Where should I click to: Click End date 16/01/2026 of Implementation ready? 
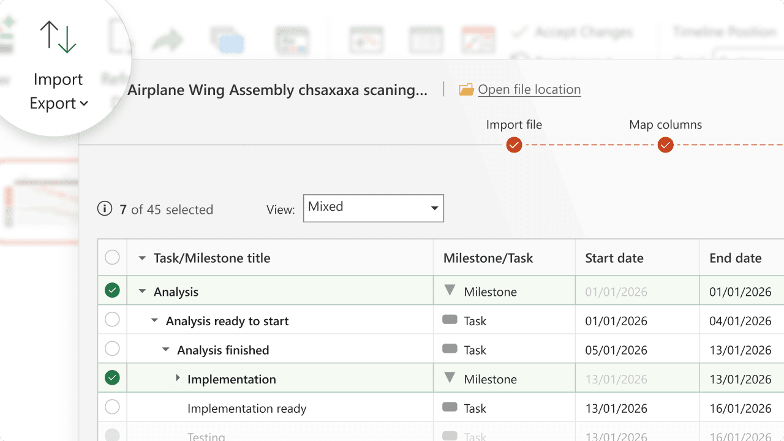coord(741,409)
